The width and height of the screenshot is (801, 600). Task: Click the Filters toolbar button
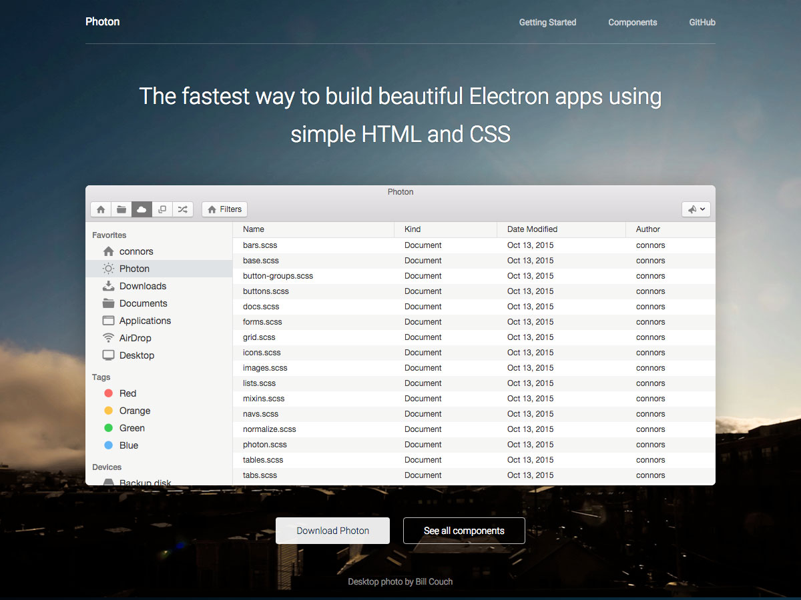(x=224, y=209)
